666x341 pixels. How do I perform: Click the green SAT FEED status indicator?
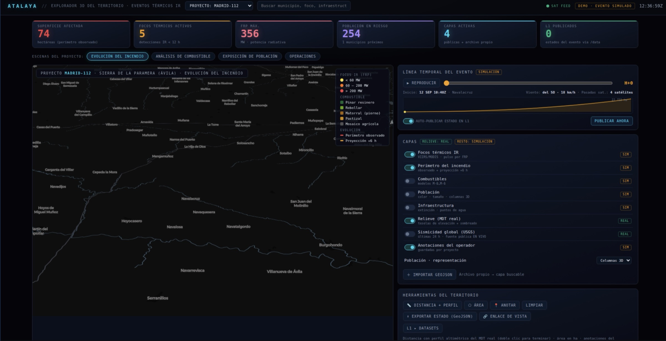[x=548, y=6]
